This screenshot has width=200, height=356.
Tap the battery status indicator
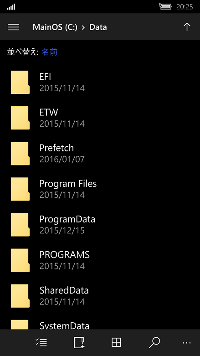point(165,6)
